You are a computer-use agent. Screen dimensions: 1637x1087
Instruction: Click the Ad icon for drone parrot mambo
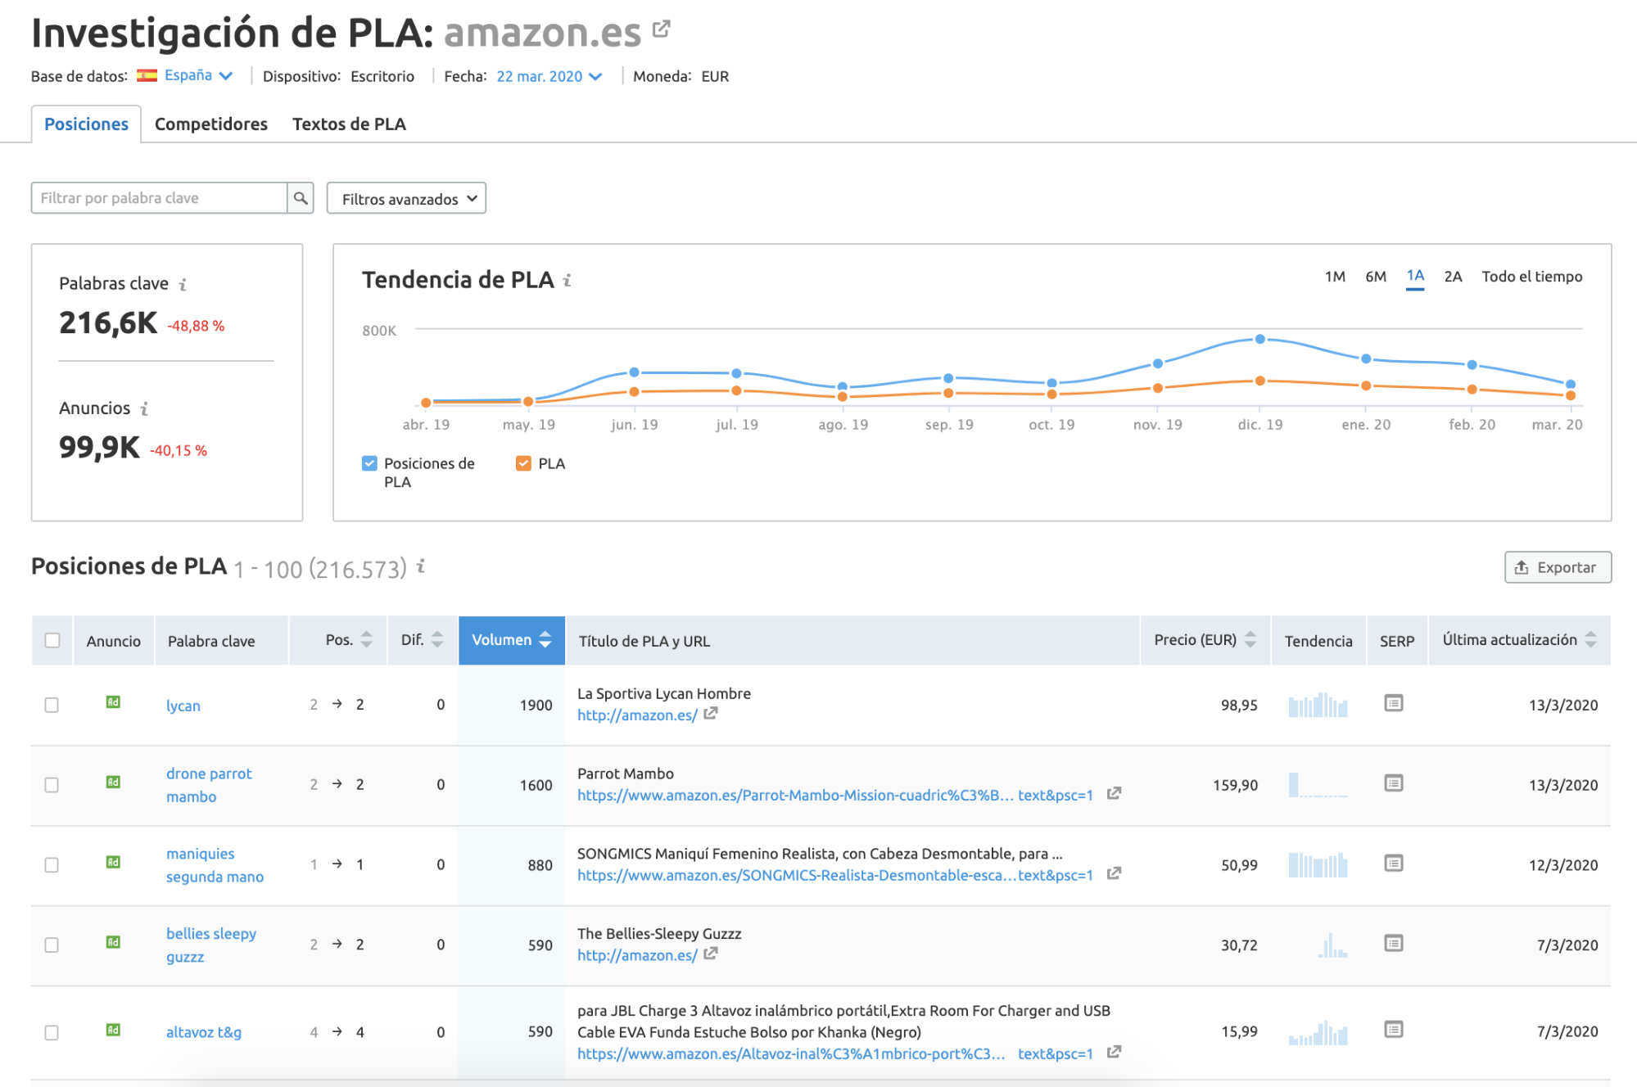click(x=113, y=783)
